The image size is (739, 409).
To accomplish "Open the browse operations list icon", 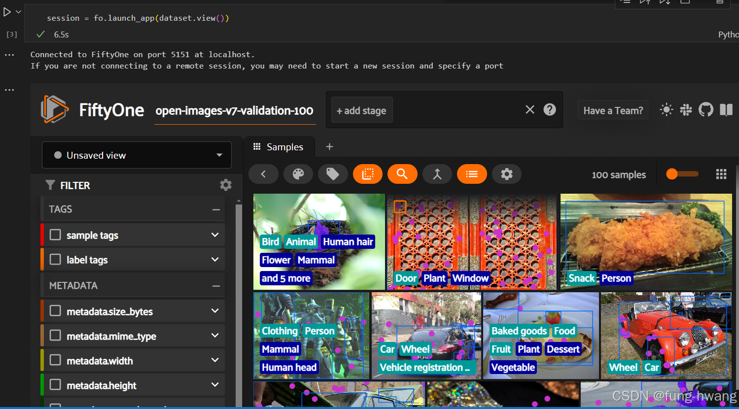I will 472,174.
